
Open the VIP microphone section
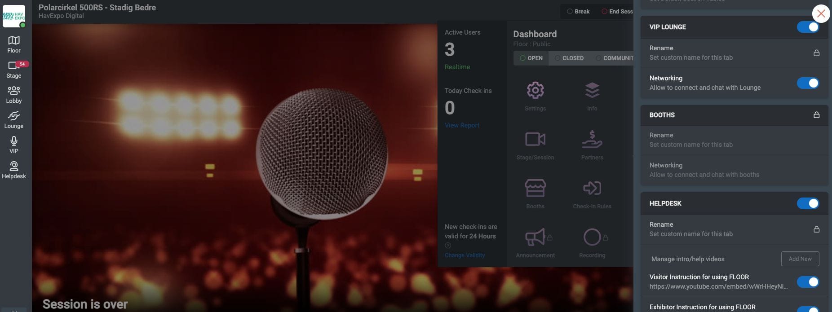[x=14, y=145]
